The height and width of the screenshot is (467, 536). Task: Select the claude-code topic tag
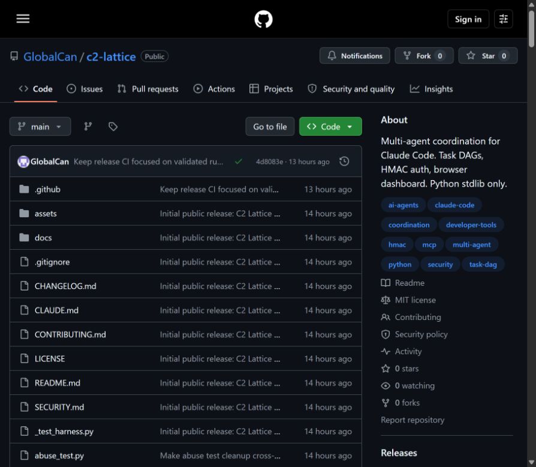(x=454, y=205)
